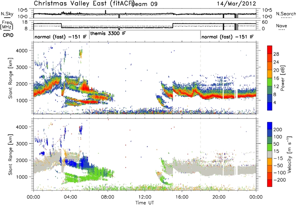The width and height of the screenshot is (296, 205).
Task: Click the "Slant Range [km]" label of the velocity panel
Action: click(x=10, y=154)
